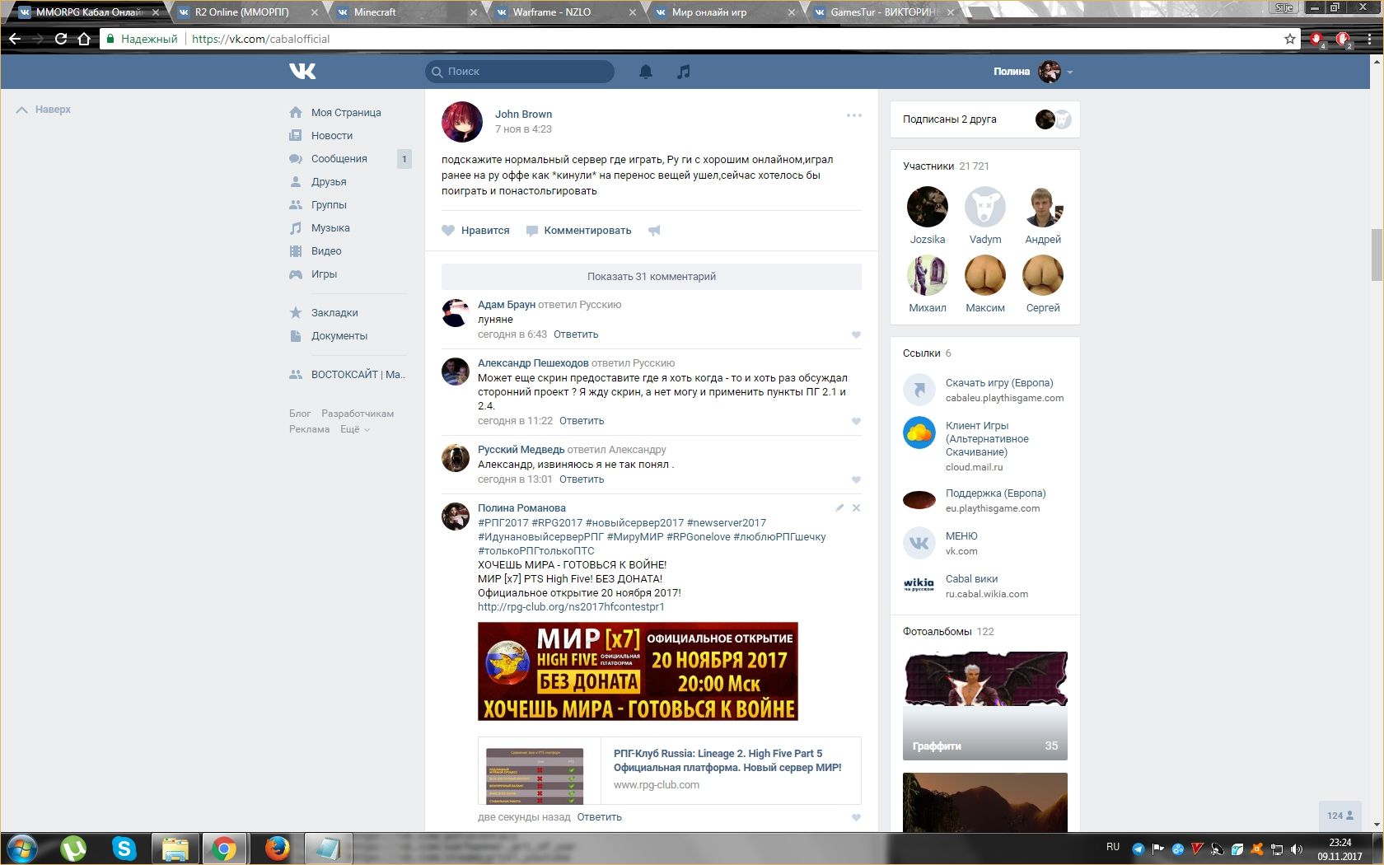The image size is (1384, 865).
Task: Open profile dropdown next to Полина
Action: click(1069, 72)
